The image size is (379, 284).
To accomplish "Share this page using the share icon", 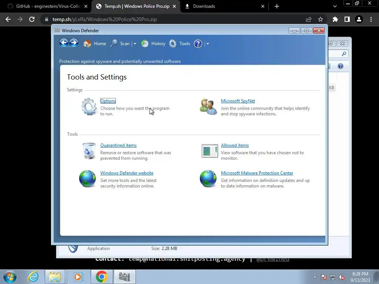I will pos(309,19).
